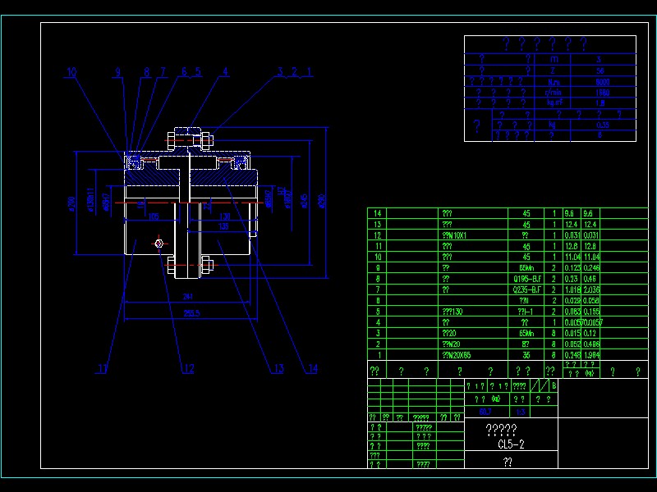Select the ??M20X85 parts list entry
The image size is (657, 492).
click(x=457, y=355)
